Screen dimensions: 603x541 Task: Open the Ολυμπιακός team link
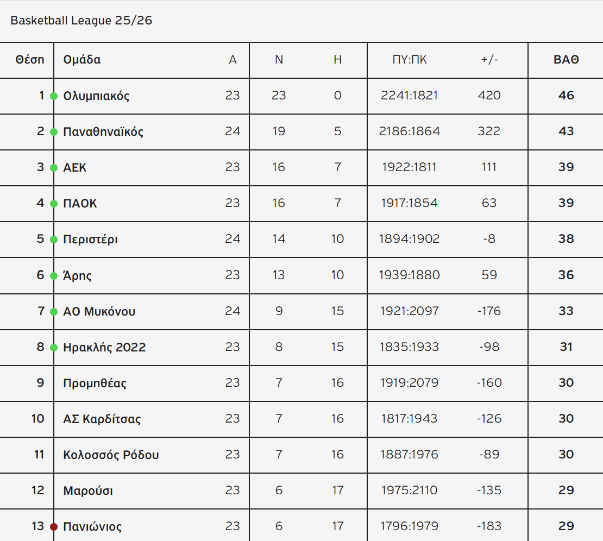pyautogui.click(x=96, y=96)
